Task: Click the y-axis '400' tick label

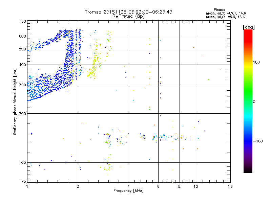Action: 22,65
